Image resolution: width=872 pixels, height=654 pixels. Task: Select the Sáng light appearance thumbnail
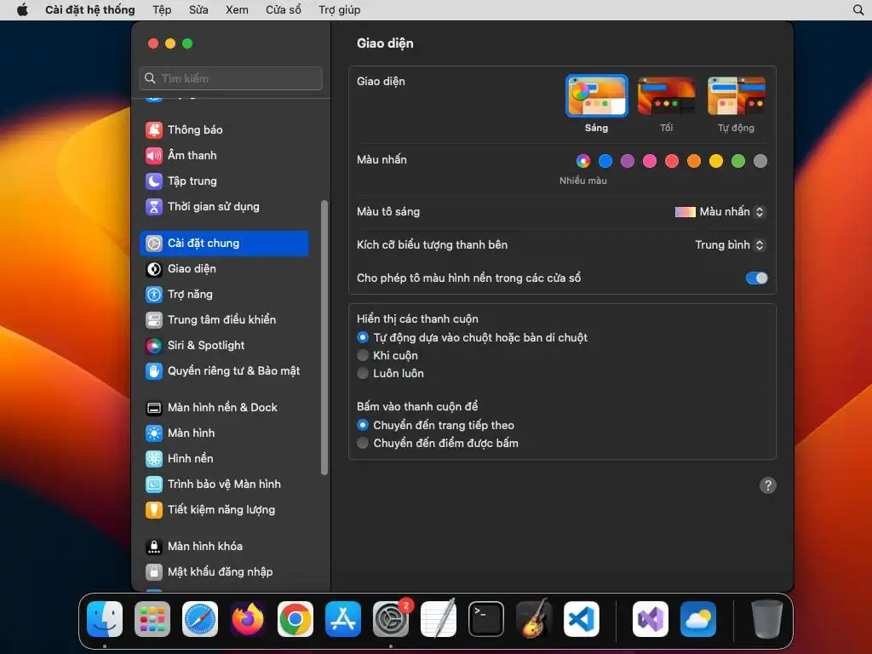[x=596, y=95]
